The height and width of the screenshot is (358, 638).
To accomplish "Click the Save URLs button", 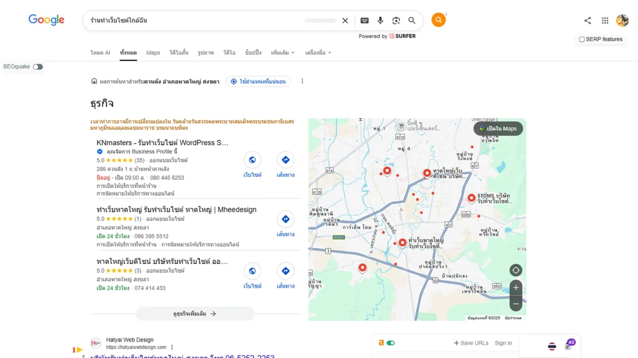I will pos(471,343).
